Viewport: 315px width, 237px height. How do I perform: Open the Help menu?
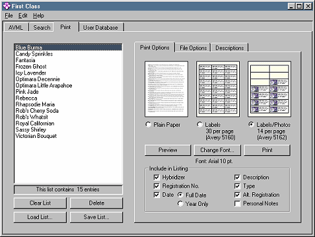tap(38, 16)
